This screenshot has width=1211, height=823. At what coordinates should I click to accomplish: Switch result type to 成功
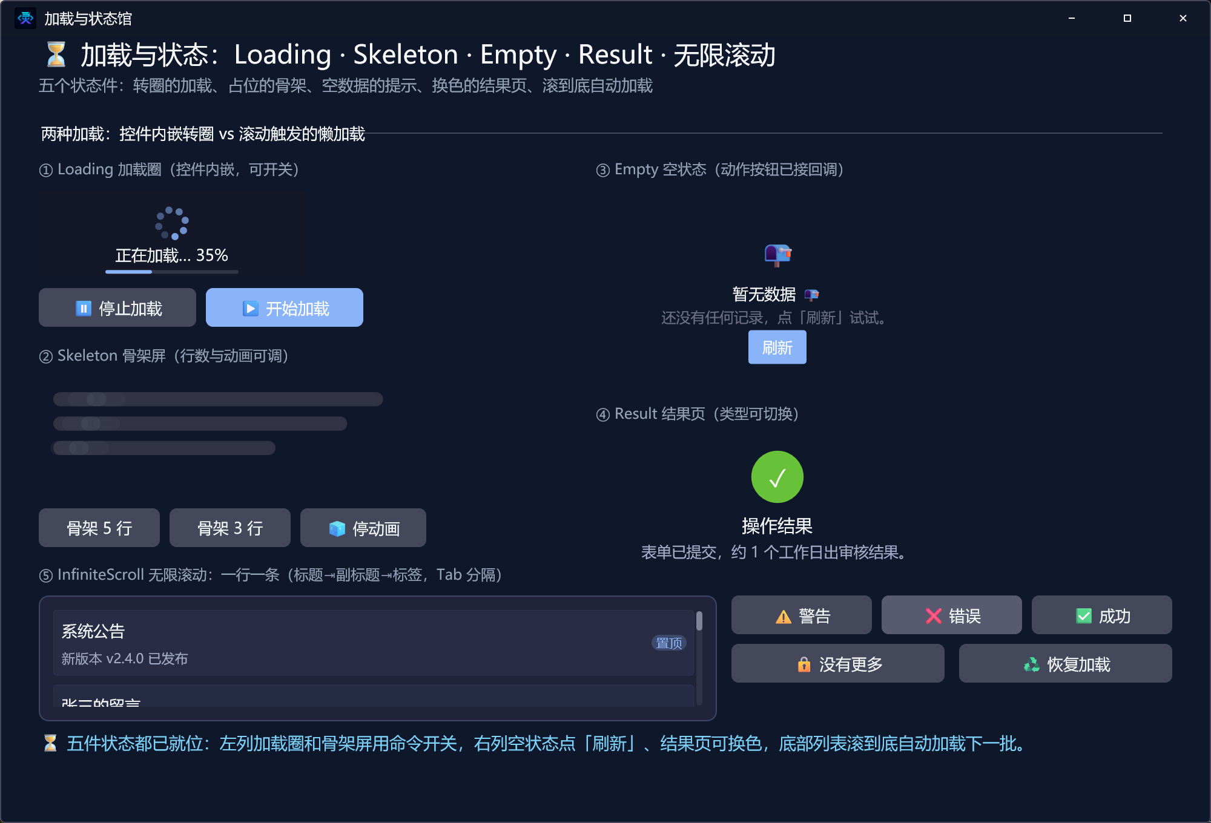point(1102,615)
